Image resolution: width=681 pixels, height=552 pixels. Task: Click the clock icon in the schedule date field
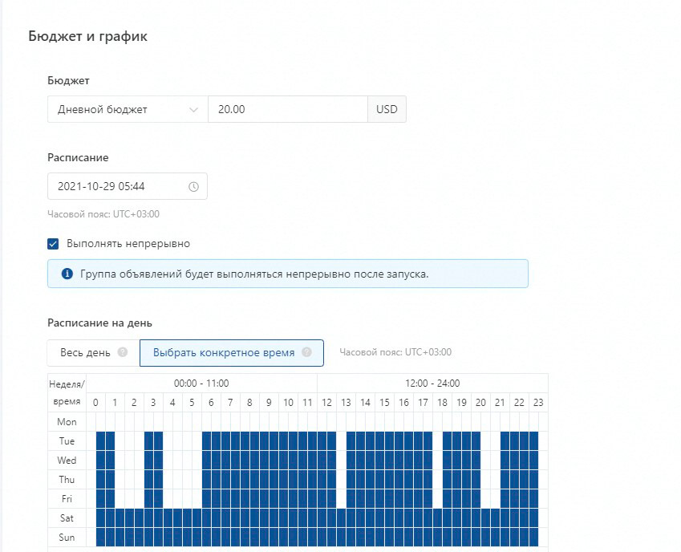193,187
